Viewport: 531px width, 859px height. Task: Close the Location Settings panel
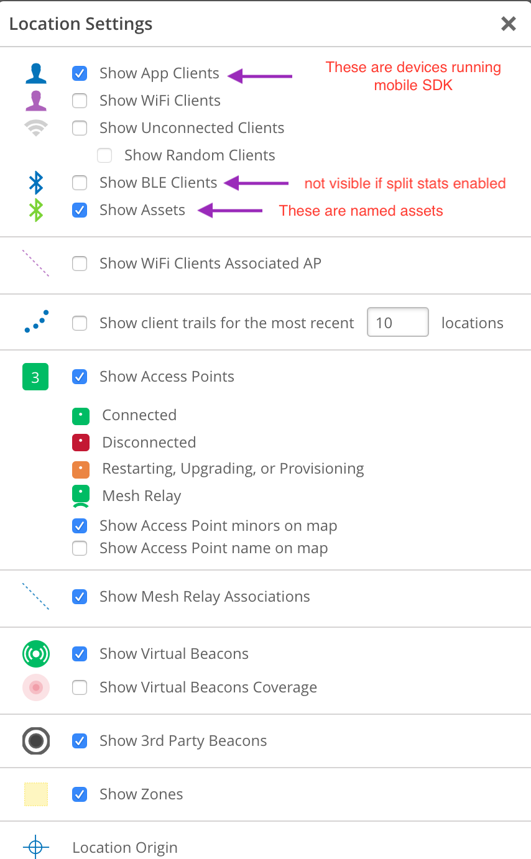click(509, 24)
